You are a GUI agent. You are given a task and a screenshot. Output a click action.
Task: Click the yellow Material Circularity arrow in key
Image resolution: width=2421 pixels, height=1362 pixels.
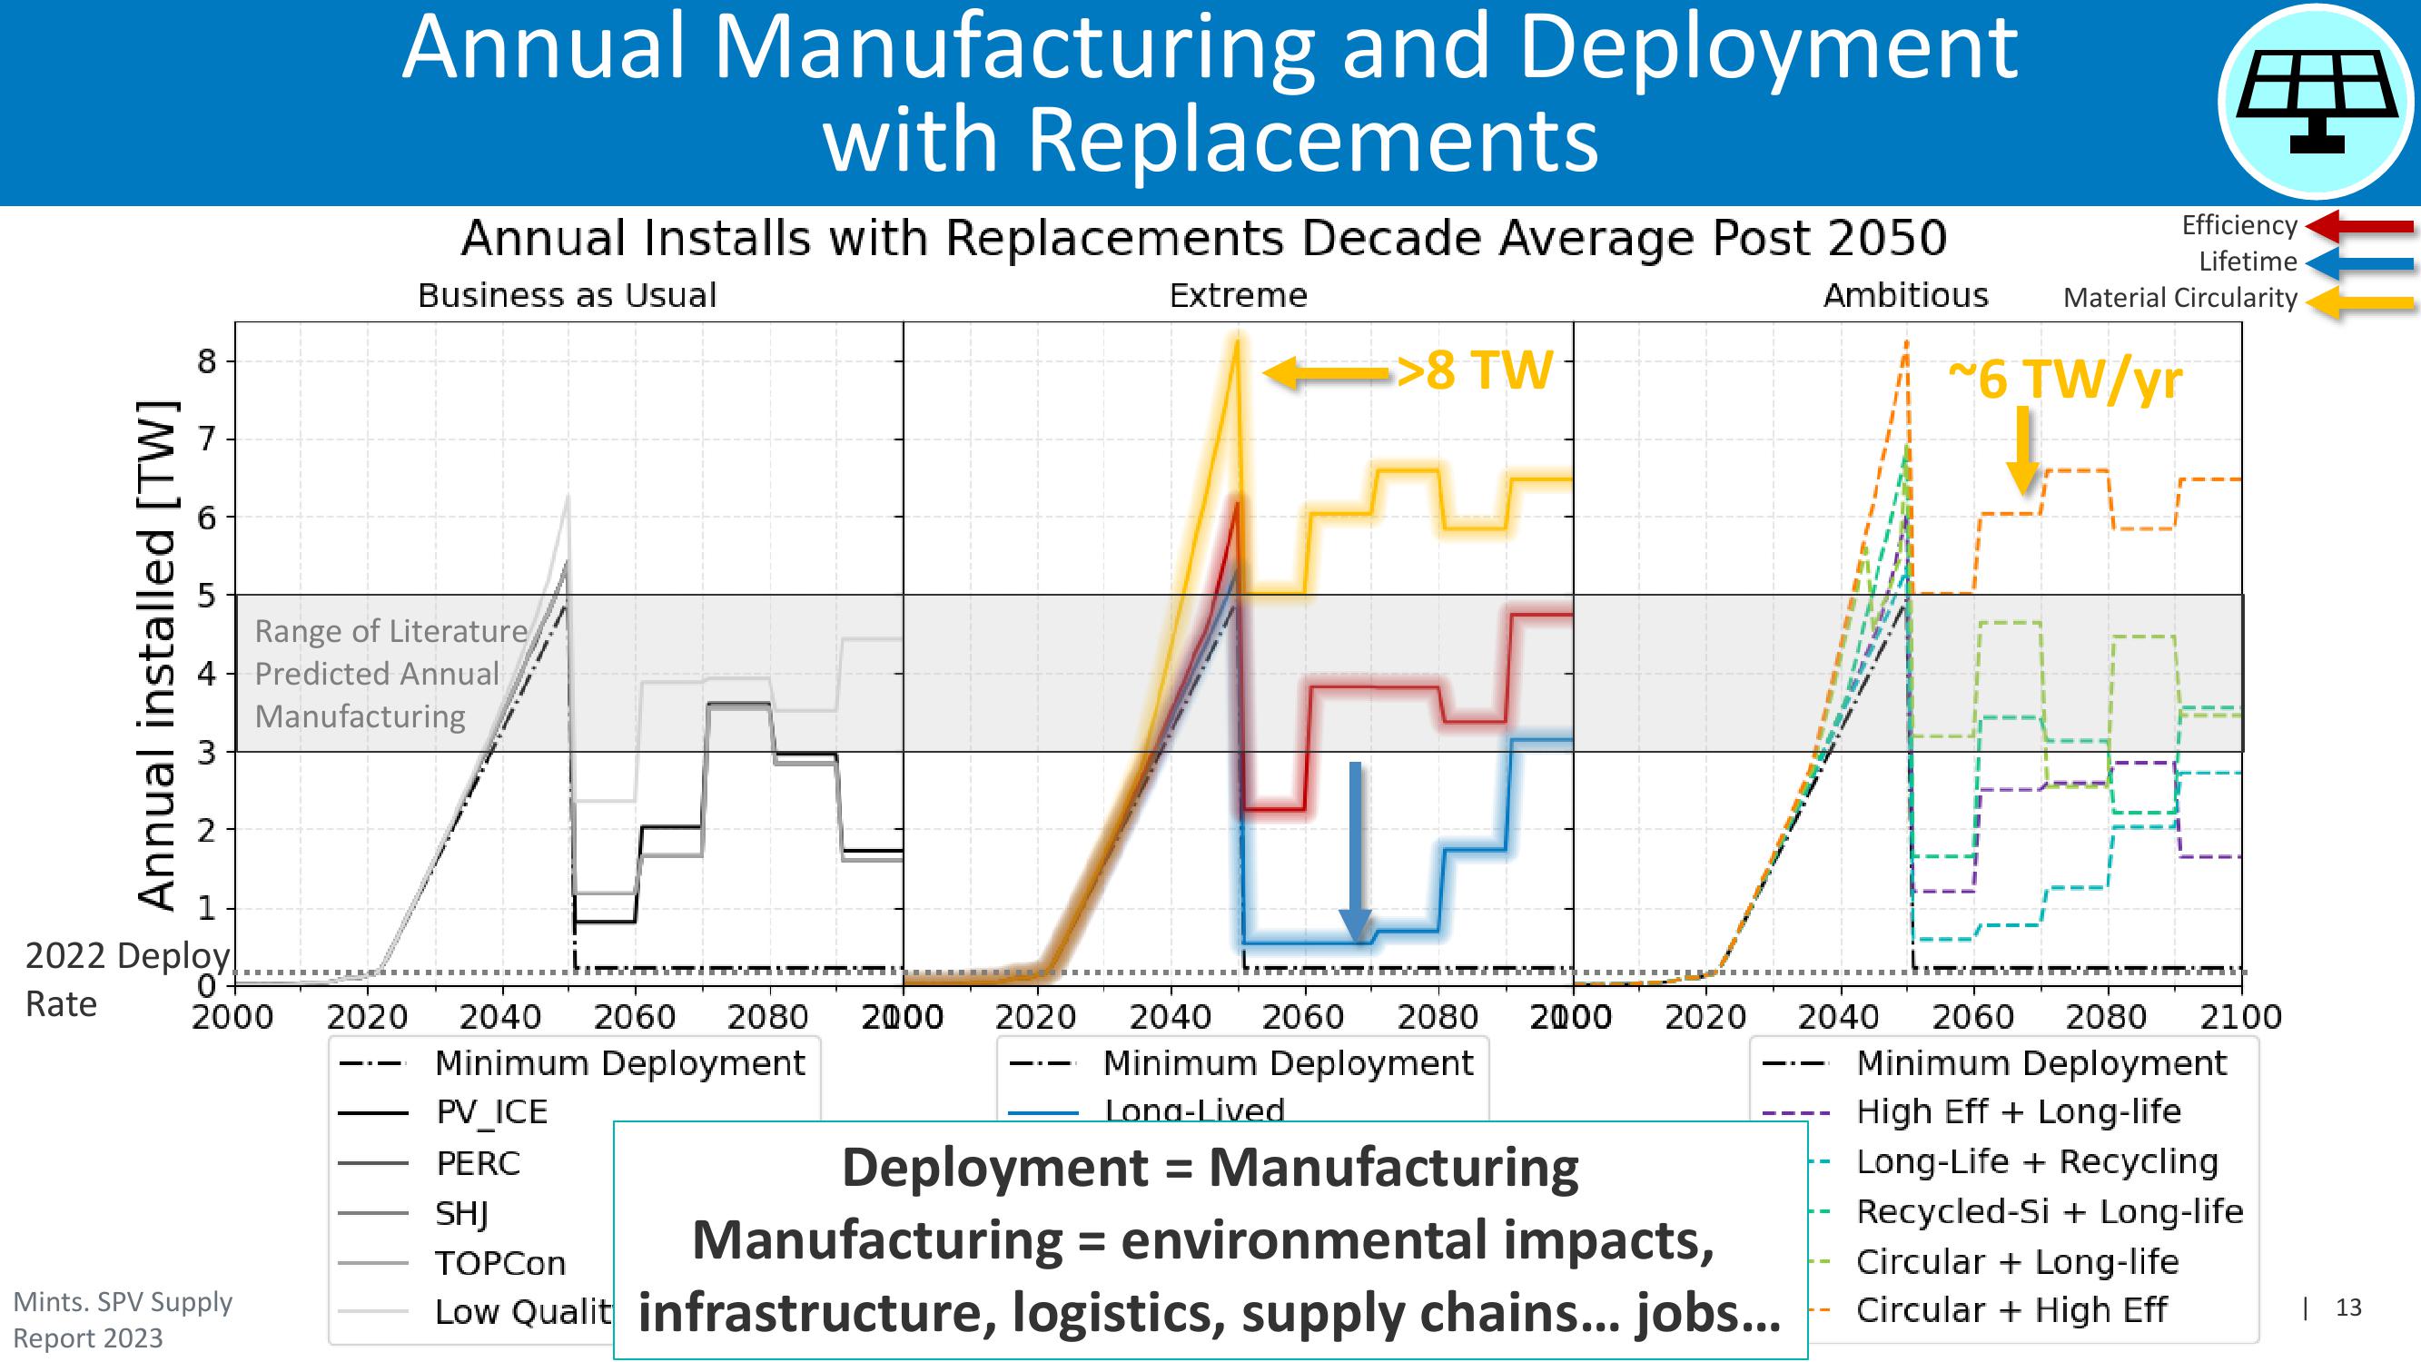tap(2360, 302)
